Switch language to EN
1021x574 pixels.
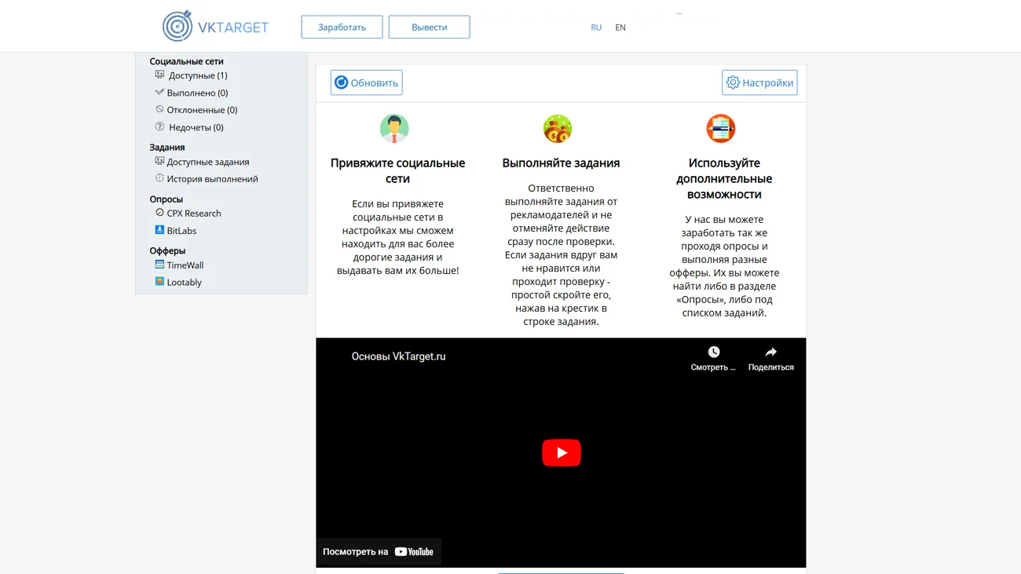point(620,27)
